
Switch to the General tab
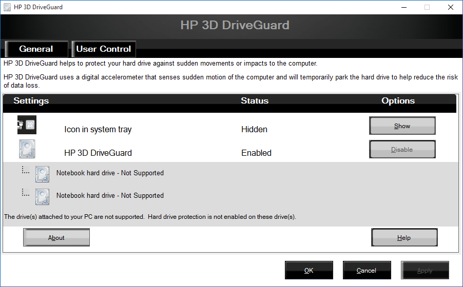pyautogui.click(x=36, y=49)
